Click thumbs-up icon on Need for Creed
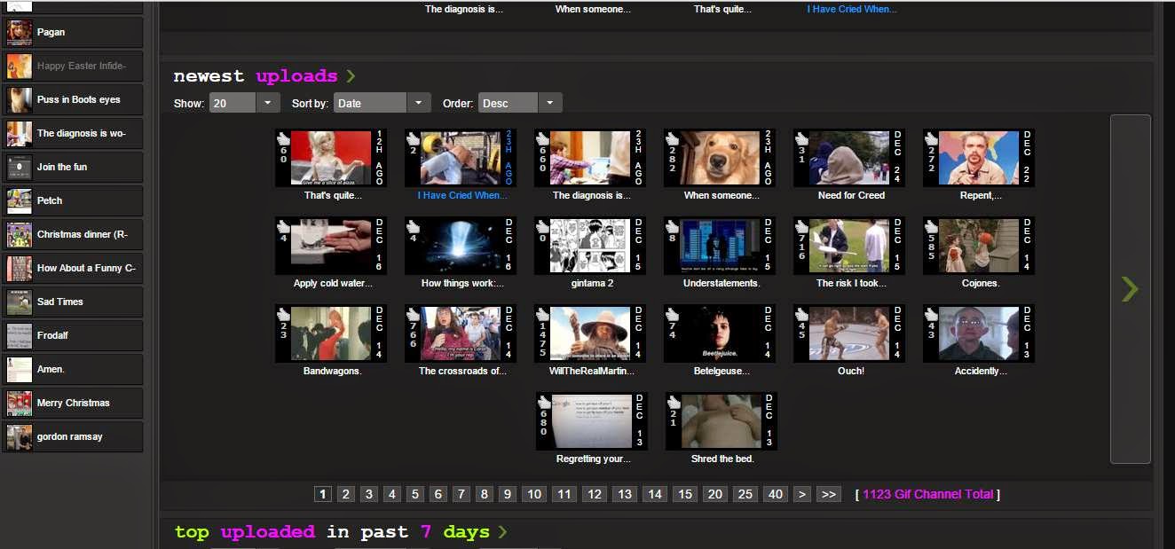The height and width of the screenshot is (549, 1175). click(801, 138)
